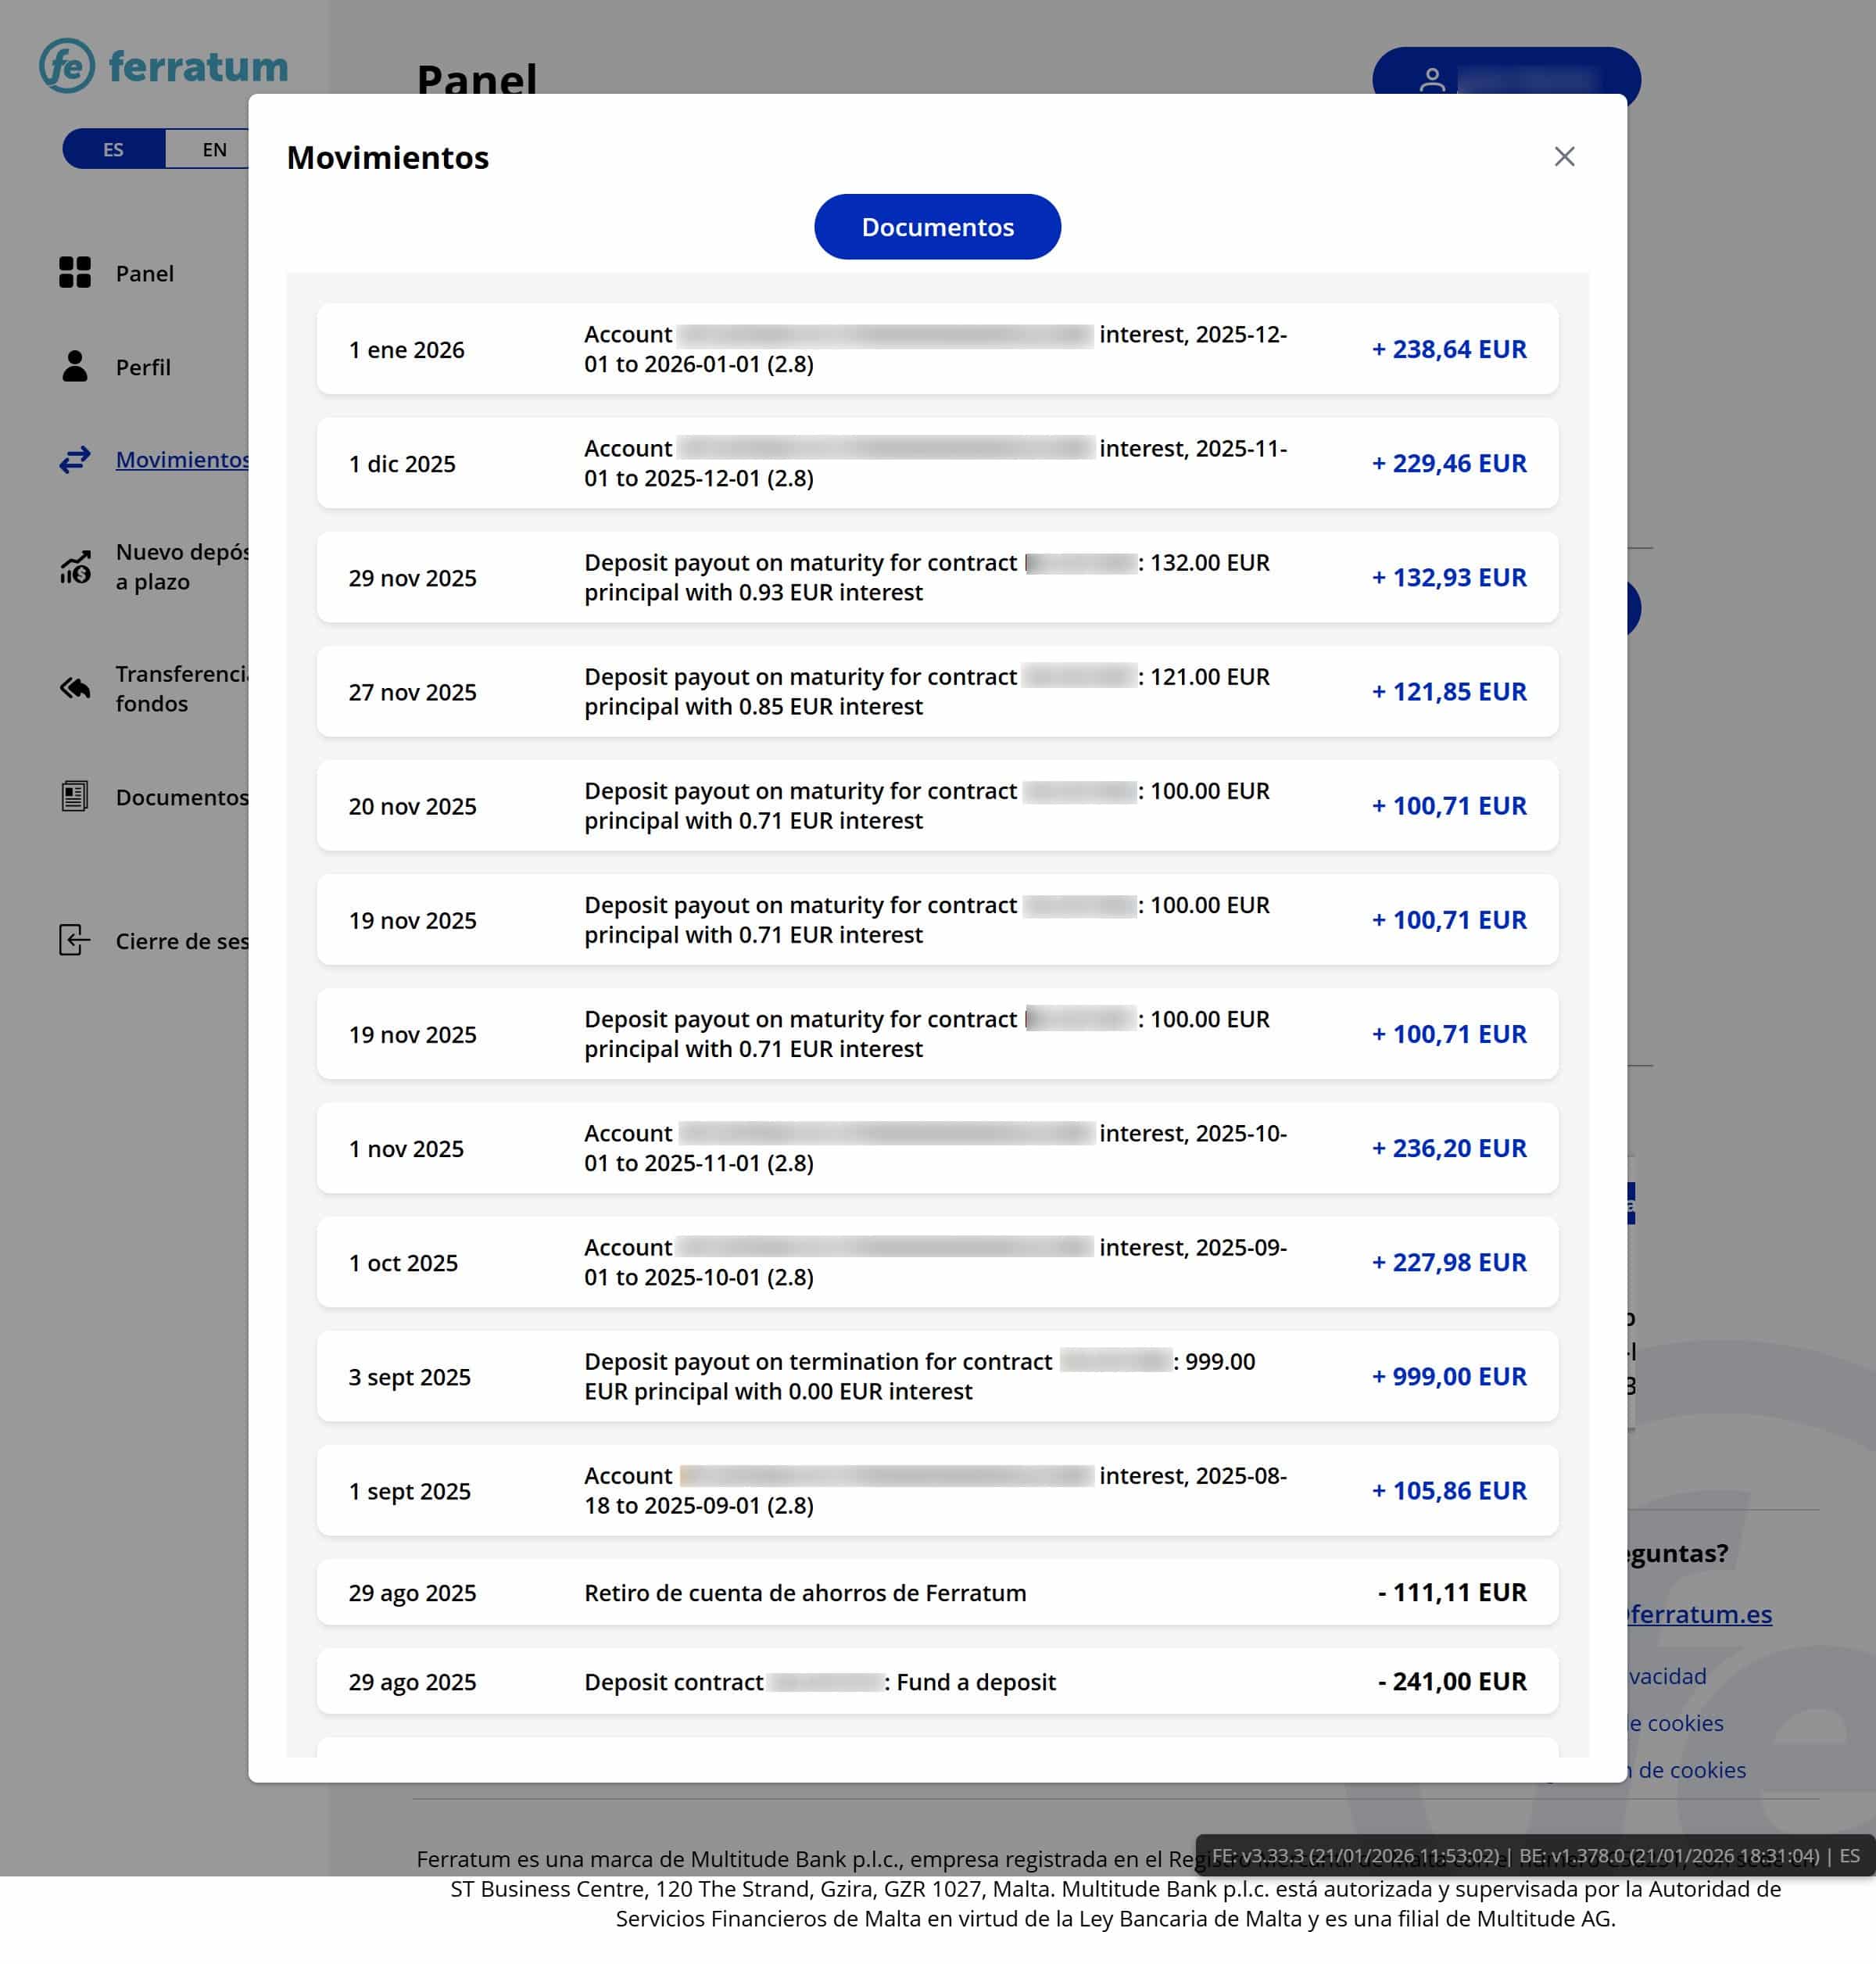Open the 1 ene 2026 interest transaction

point(937,349)
